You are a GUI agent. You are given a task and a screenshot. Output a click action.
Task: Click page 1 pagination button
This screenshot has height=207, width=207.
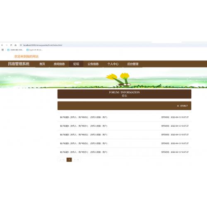[69, 160]
